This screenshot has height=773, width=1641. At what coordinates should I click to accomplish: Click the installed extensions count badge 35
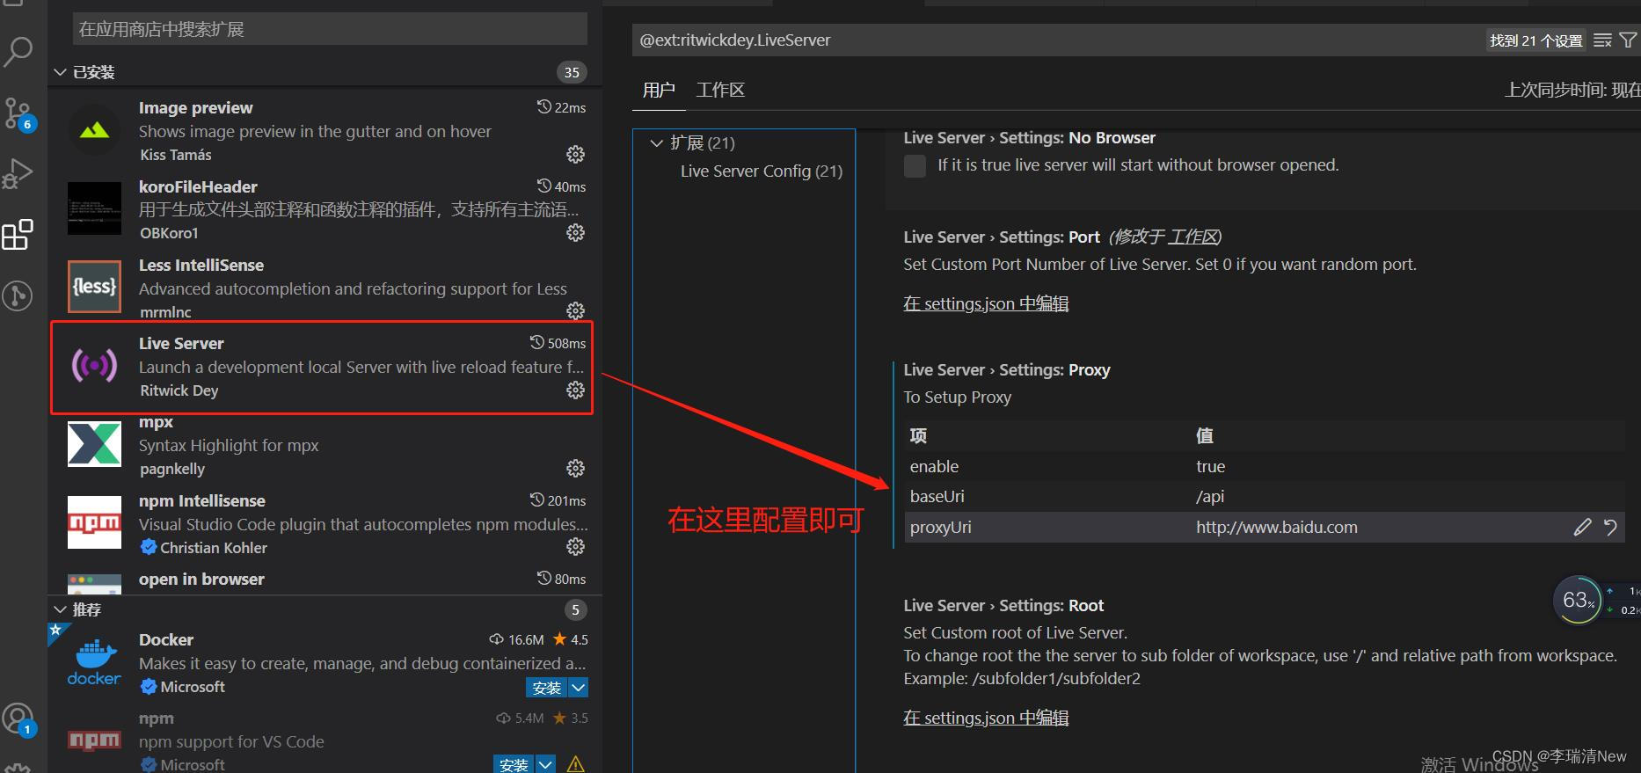(x=572, y=72)
